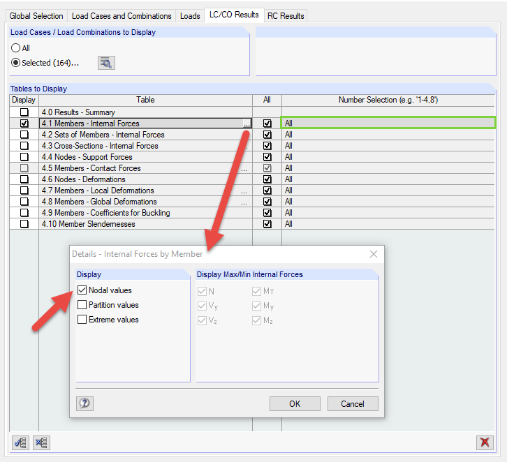Enable display of 4.0 Results - Summary
This screenshot has height=462, width=507.
tap(24, 112)
